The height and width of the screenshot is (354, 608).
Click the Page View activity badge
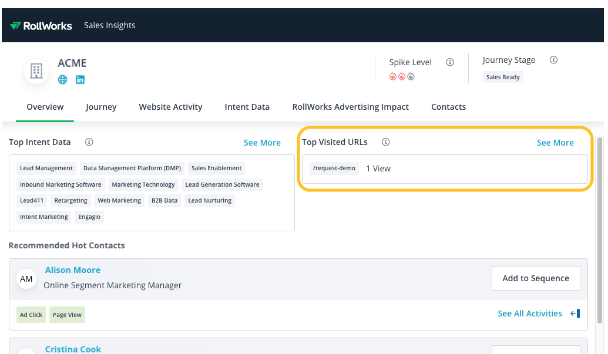pyautogui.click(x=67, y=315)
